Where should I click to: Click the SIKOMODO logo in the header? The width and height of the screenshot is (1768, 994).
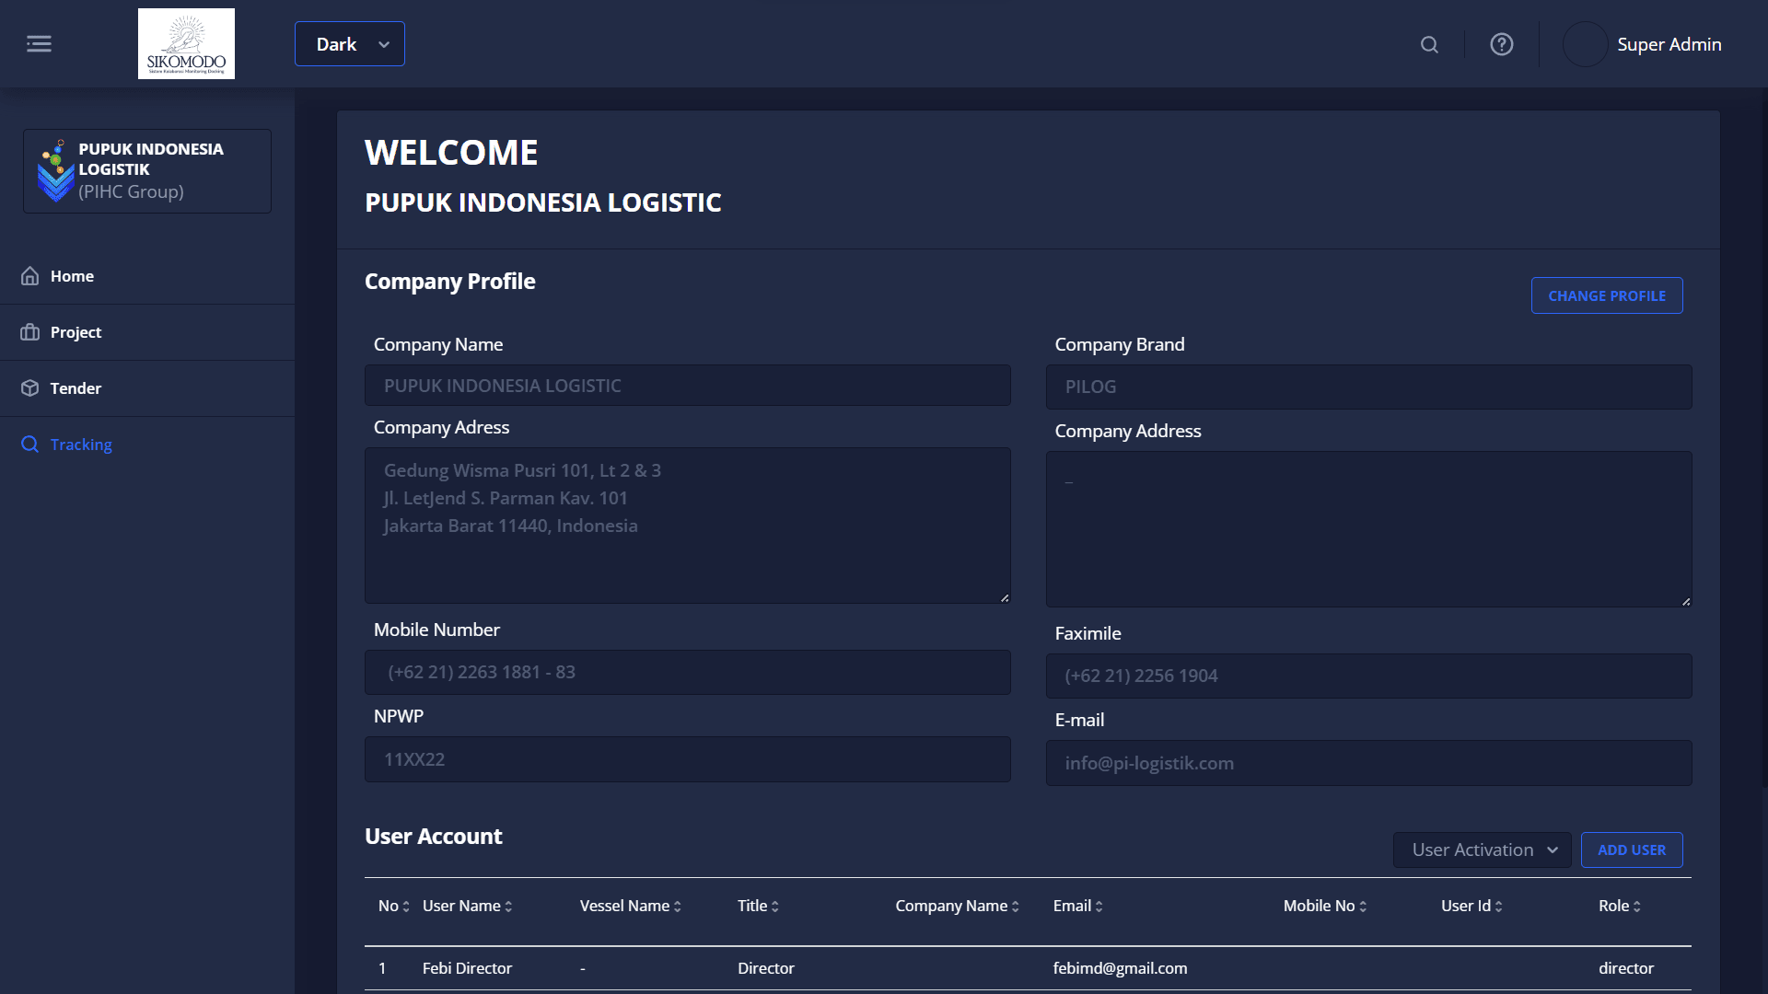tap(186, 43)
